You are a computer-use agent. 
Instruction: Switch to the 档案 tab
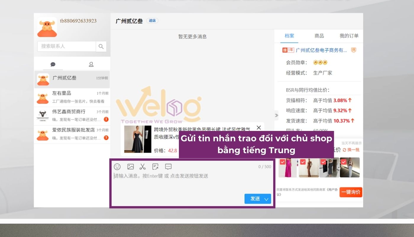tap(290, 36)
